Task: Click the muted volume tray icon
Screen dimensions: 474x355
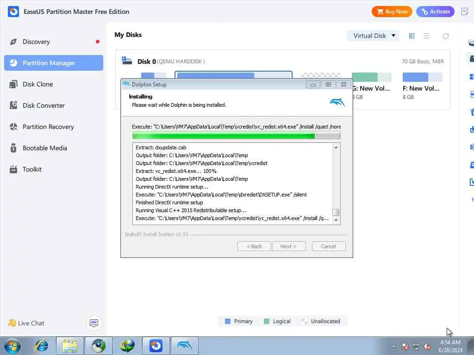Action: (x=427, y=347)
